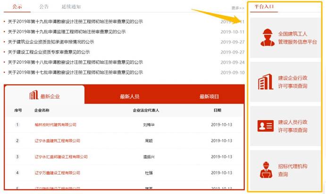Open the 公示 tab
The image size is (326, 194).
point(17,7)
